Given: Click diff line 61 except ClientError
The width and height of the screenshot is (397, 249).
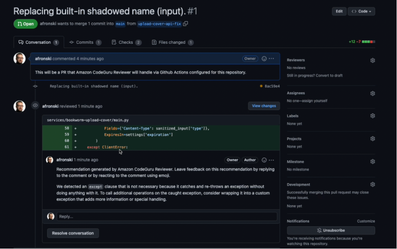Looking at the screenshot, I should (x=161, y=147).
